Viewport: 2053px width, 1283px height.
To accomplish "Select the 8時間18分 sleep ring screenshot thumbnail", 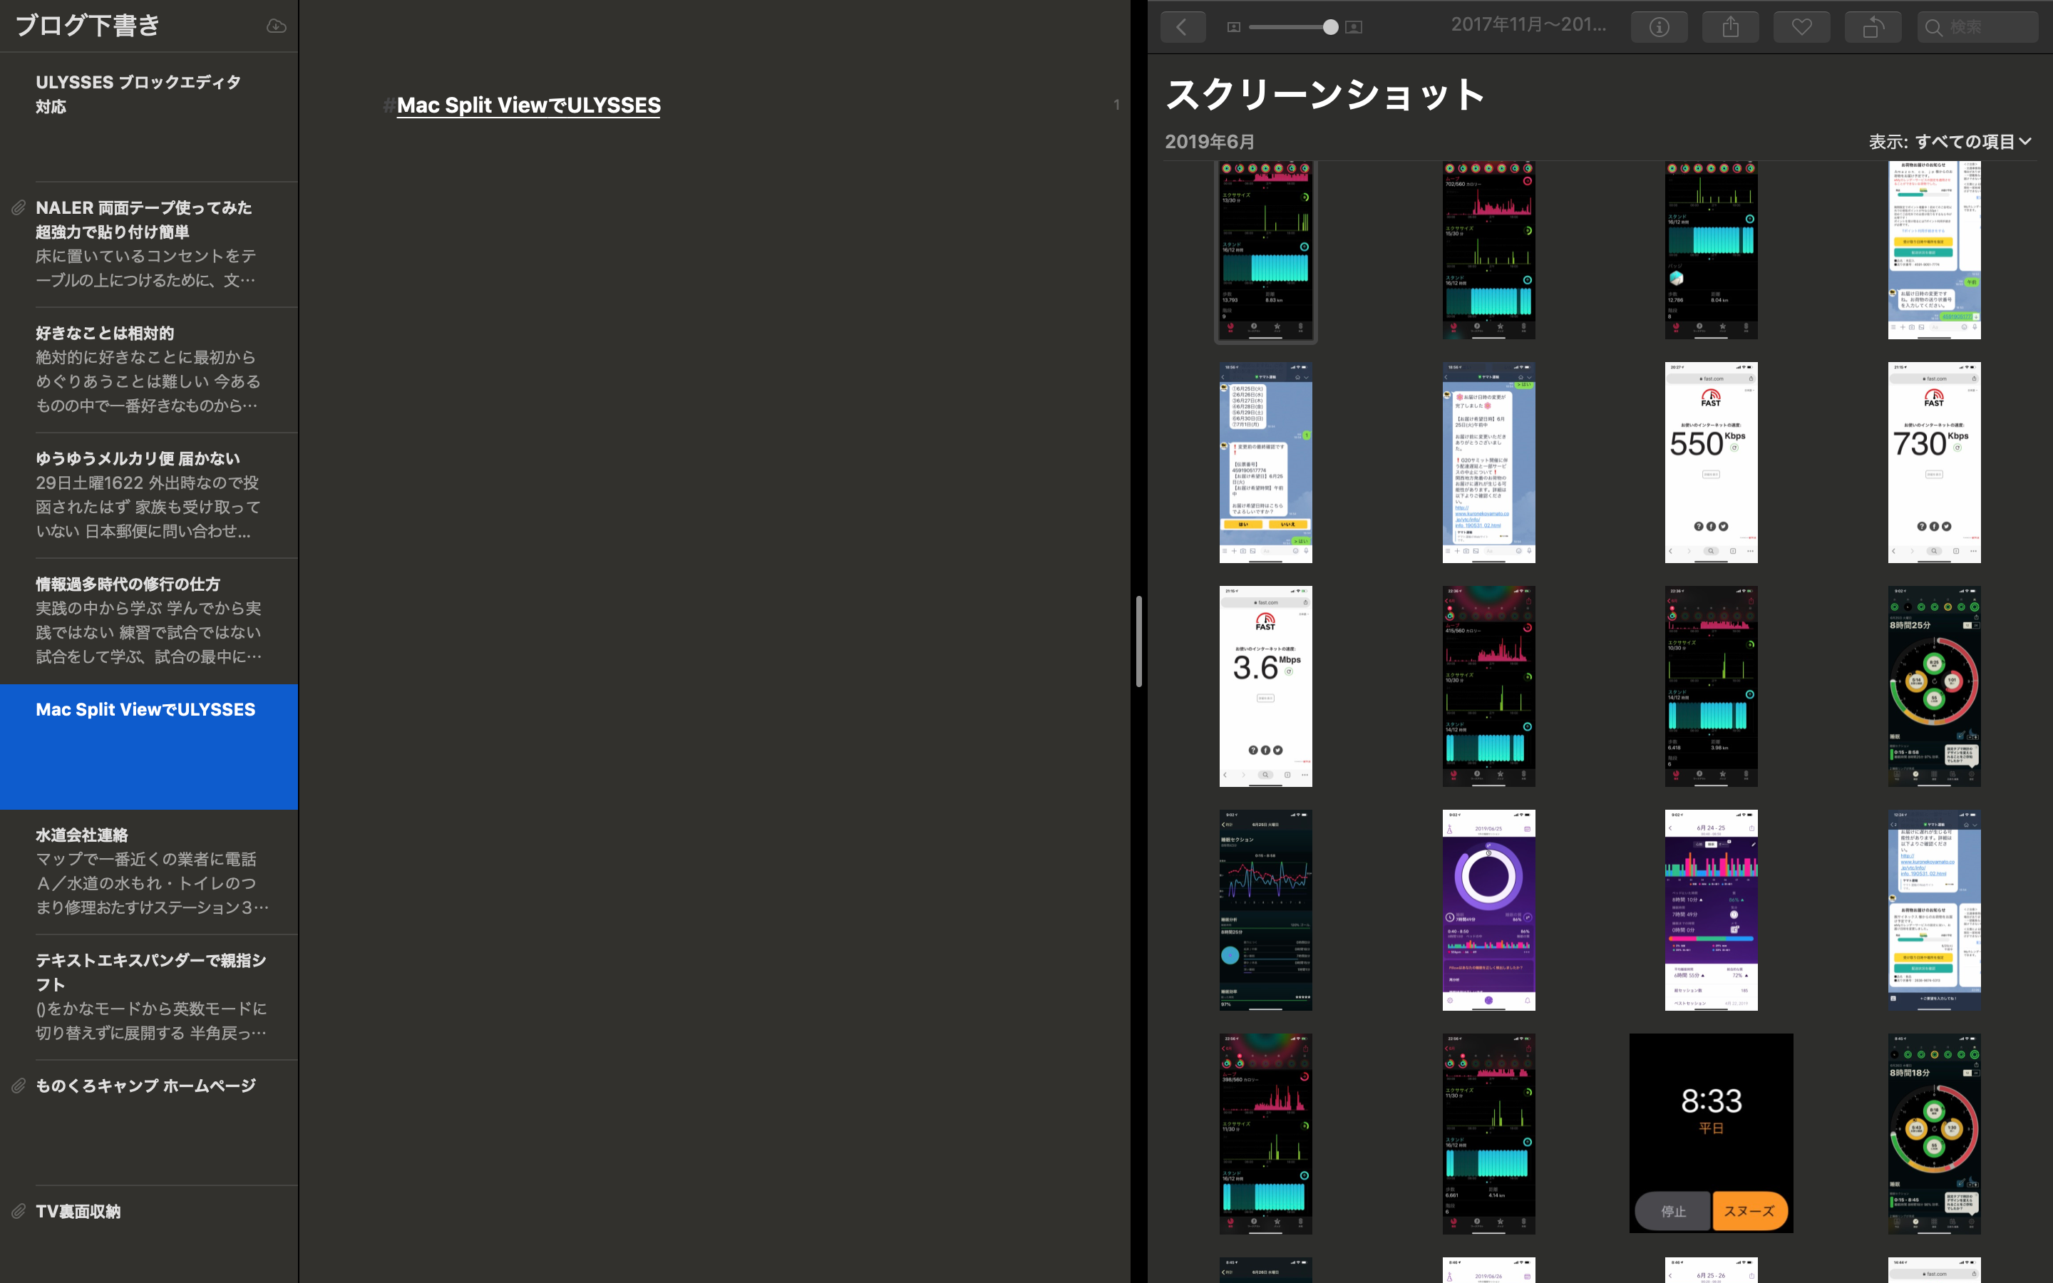I will tap(1934, 1133).
